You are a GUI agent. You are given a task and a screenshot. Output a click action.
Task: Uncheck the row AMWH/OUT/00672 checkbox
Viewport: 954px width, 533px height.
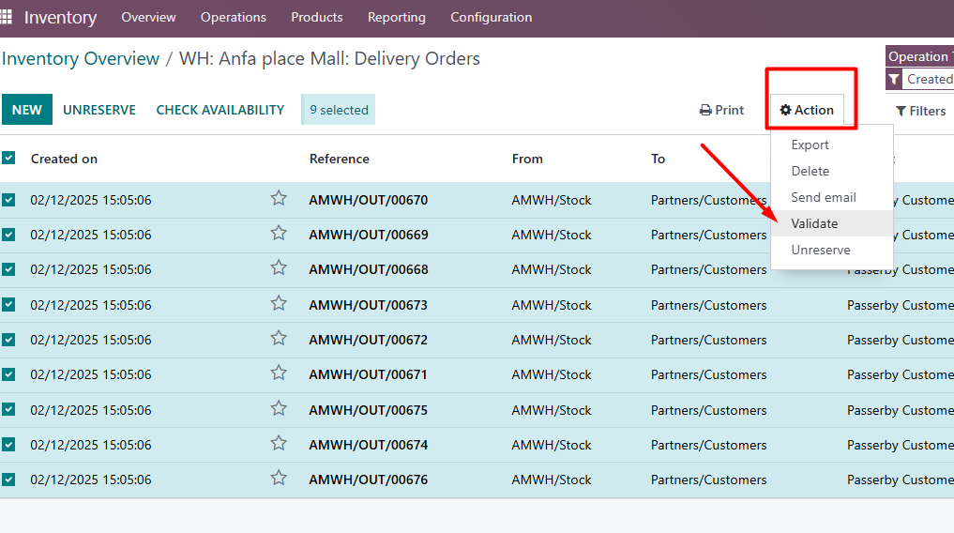tap(8, 340)
